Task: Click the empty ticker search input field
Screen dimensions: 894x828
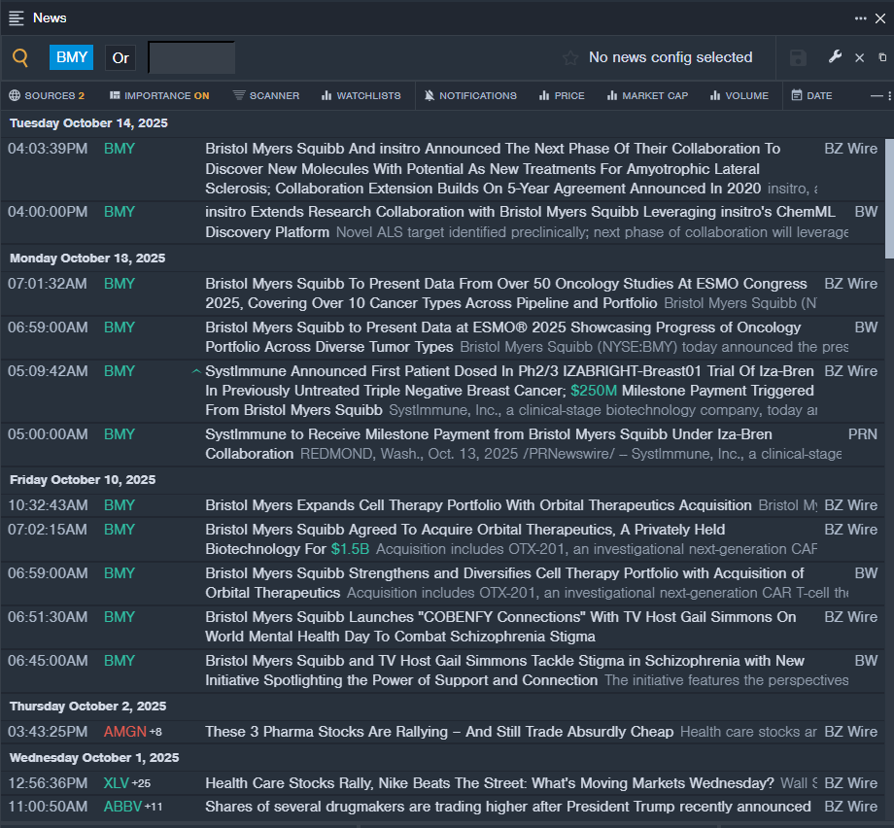Action: (191, 57)
